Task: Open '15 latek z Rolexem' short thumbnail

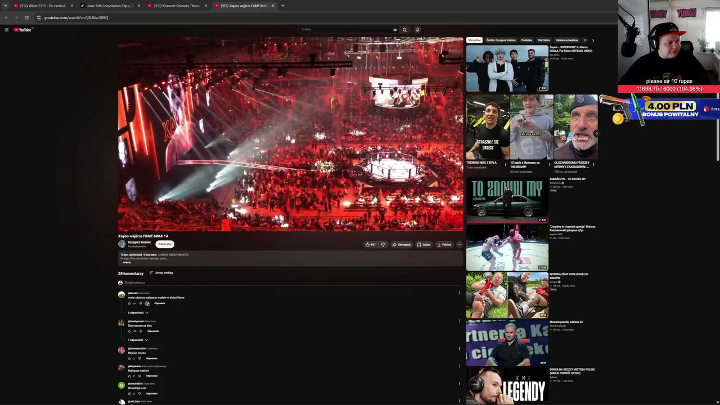Action: click(532, 127)
